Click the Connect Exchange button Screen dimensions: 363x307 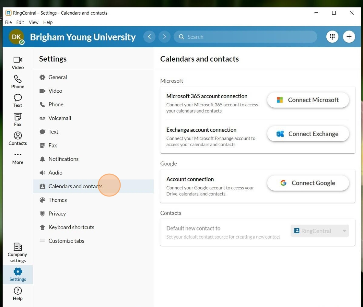coord(308,134)
